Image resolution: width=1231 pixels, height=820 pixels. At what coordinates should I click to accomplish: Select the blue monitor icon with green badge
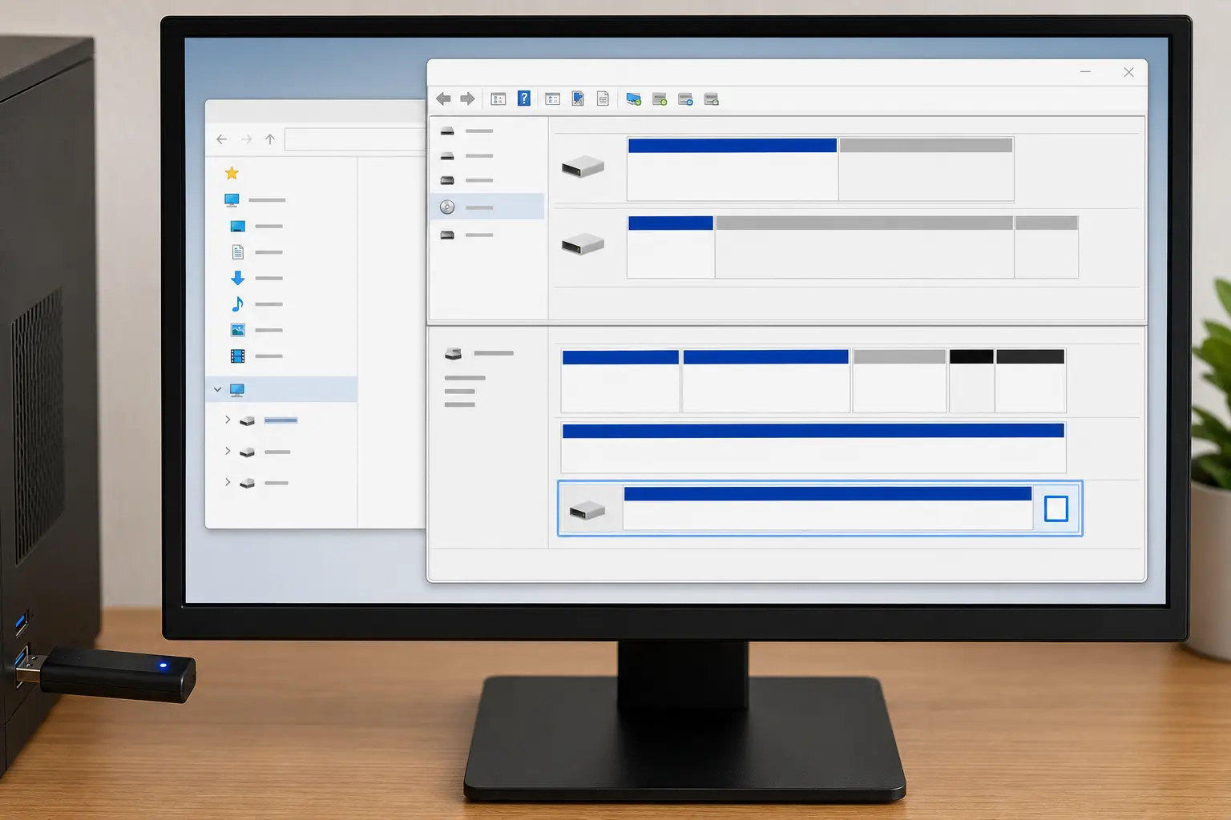click(633, 99)
